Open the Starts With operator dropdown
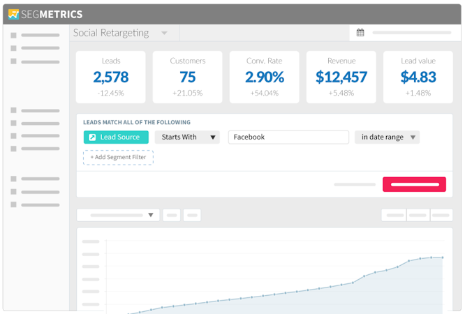This screenshot has height=314, width=465. (x=187, y=137)
